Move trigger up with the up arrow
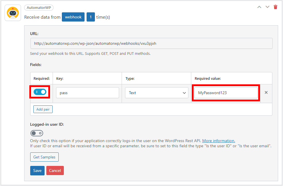 pos(259,7)
